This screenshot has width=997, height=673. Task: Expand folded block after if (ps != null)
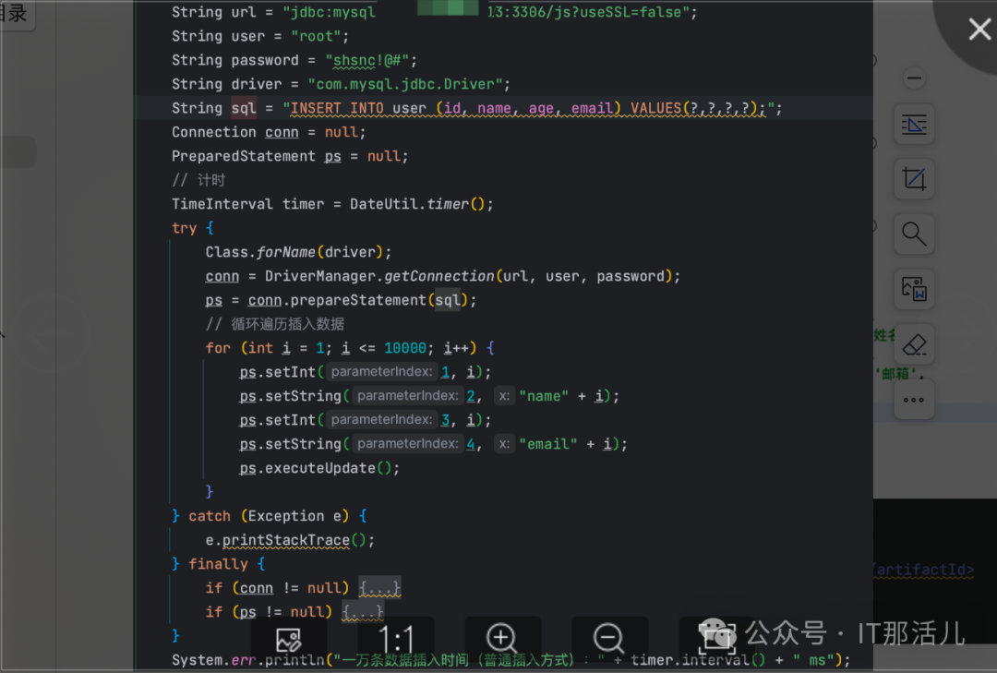pyautogui.click(x=363, y=612)
